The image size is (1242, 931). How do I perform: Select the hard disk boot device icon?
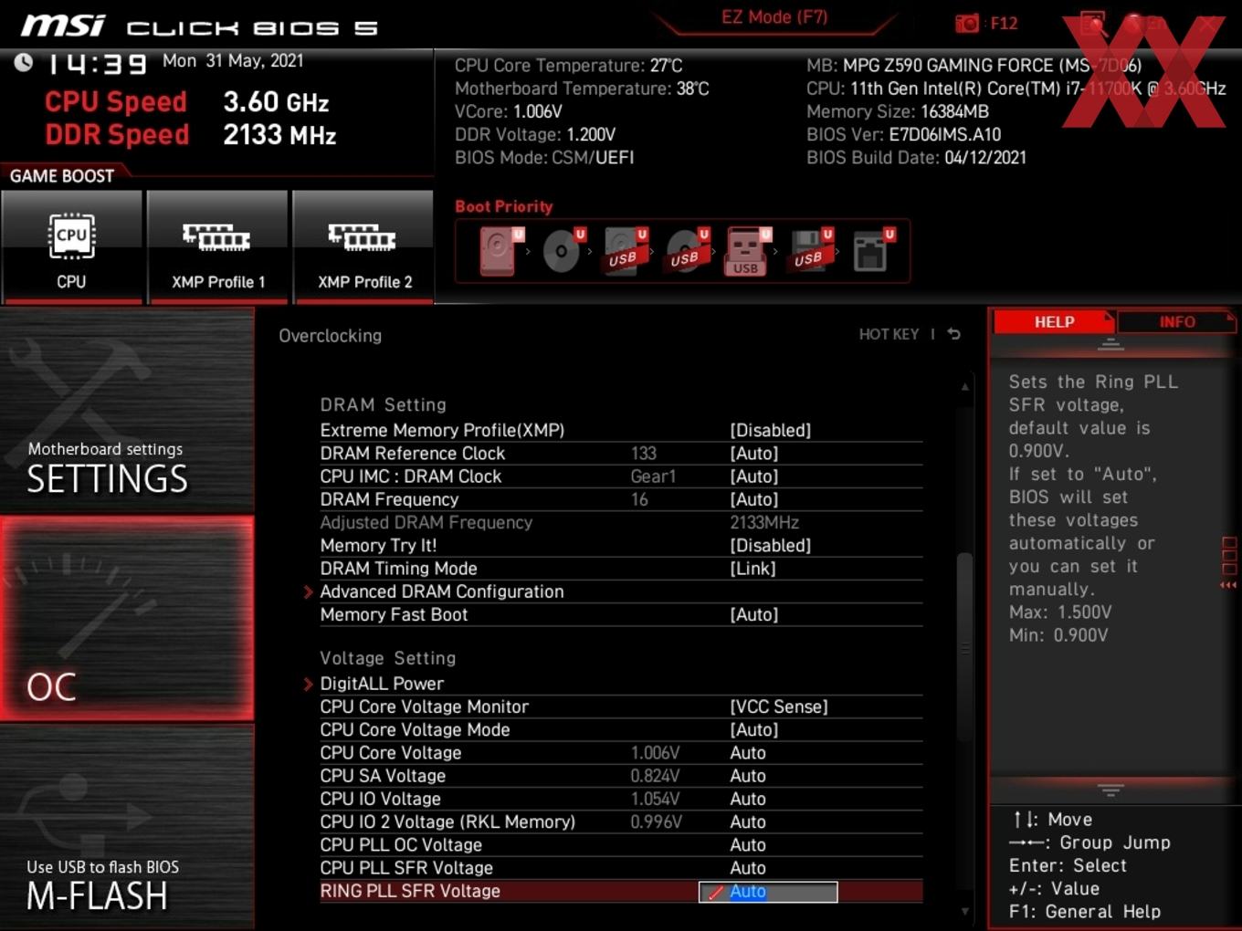pos(500,251)
